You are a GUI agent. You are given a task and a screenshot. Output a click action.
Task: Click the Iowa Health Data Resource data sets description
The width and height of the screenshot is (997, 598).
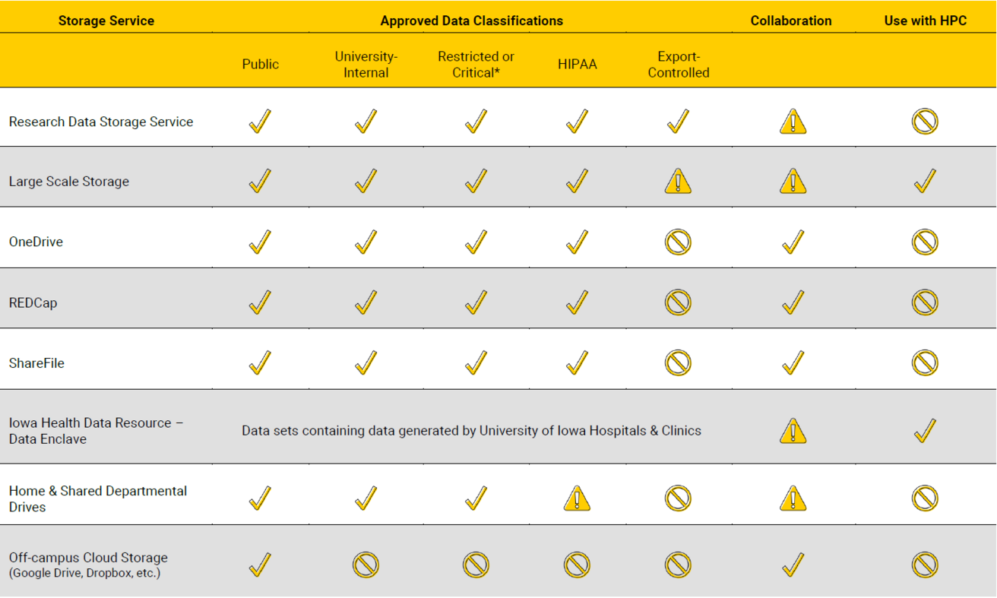click(x=471, y=431)
